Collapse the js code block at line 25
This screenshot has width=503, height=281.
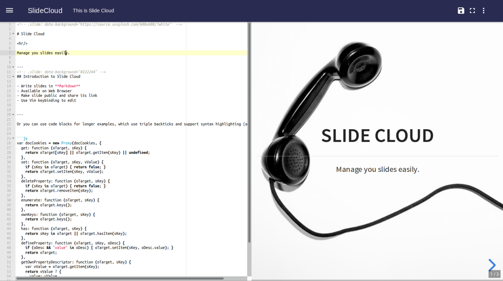click(14, 138)
